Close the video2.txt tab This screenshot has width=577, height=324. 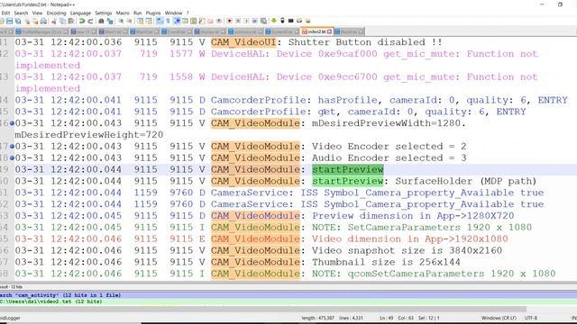(x=330, y=31)
